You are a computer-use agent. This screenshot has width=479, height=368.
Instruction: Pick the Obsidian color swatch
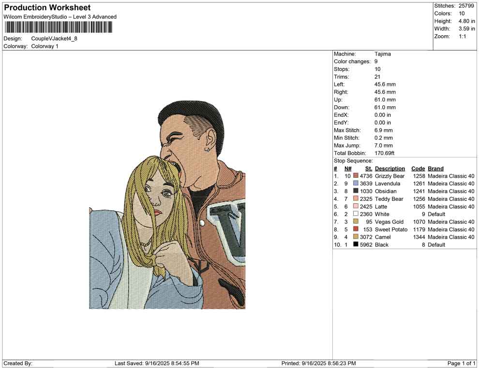tap(356, 191)
